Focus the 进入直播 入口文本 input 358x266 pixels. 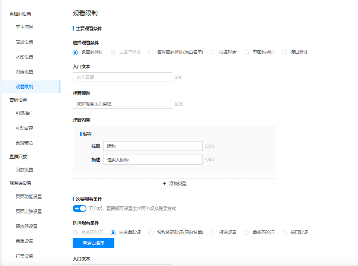coord(122,77)
